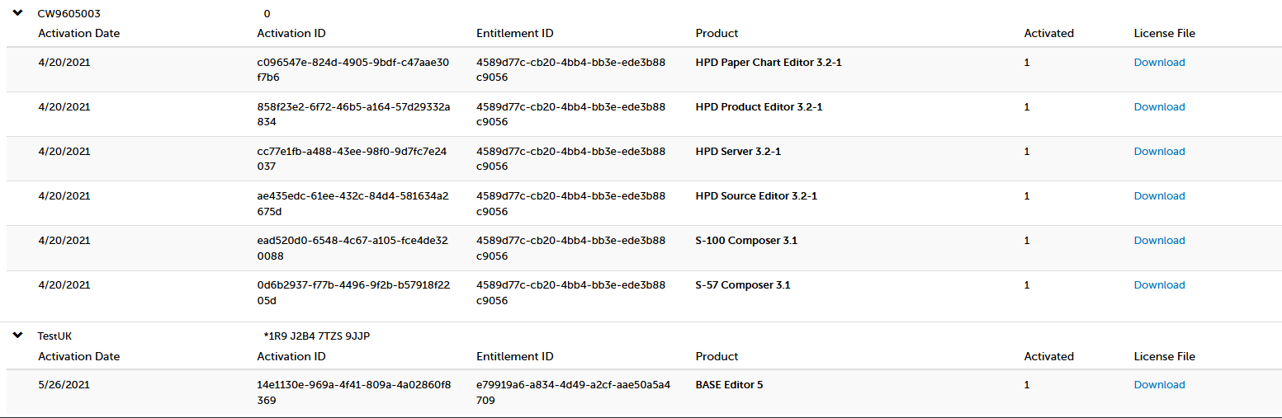Download HPD Product Editor 3.2-1 license
Viewport: 1282px width, 418px height.
[x=1159, y=107]
